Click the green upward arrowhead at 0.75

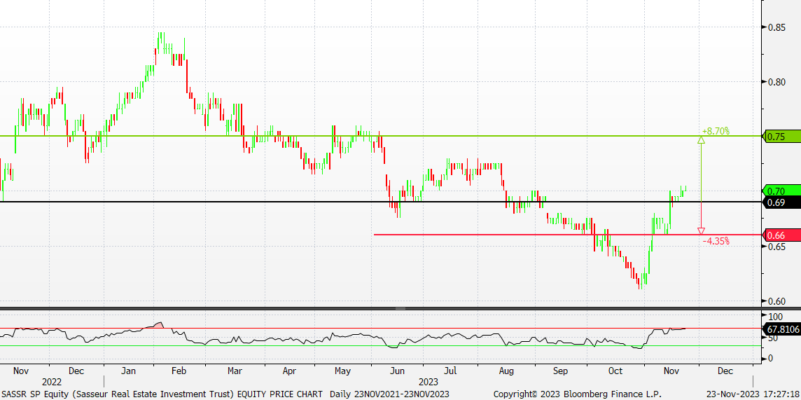701,139
